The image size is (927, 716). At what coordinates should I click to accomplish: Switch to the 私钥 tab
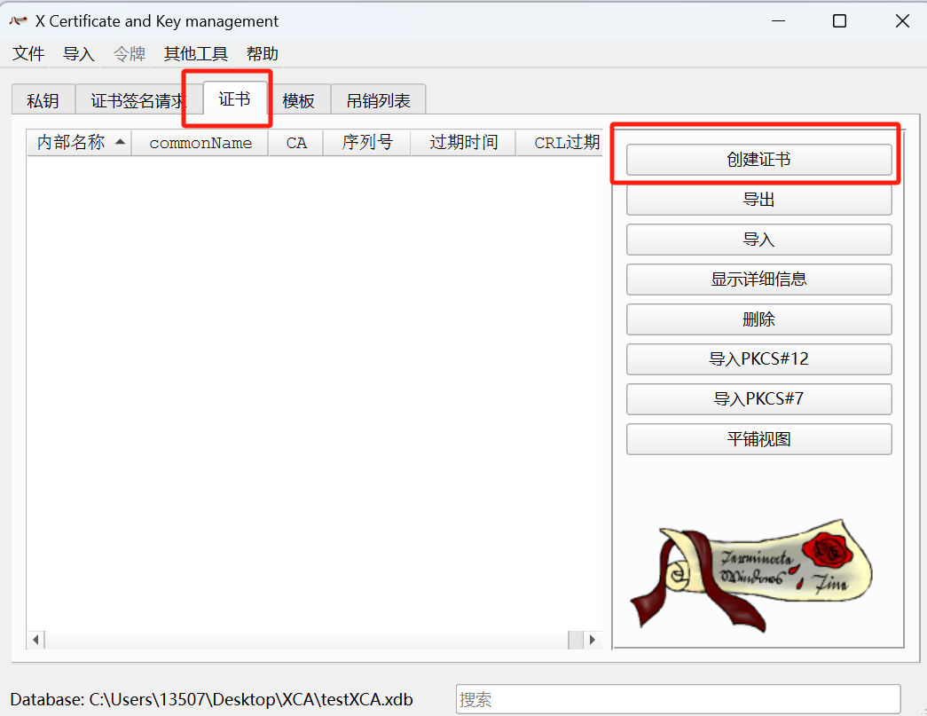(x=43, y=100)
